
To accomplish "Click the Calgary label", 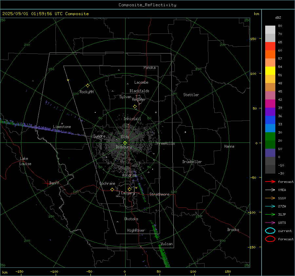I will tap(128, 193).
